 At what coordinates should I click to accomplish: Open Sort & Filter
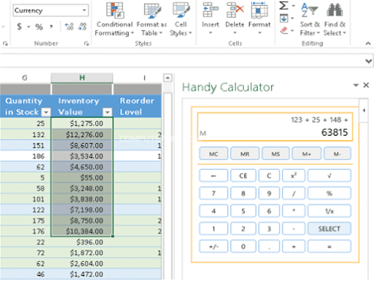point(310,19)
